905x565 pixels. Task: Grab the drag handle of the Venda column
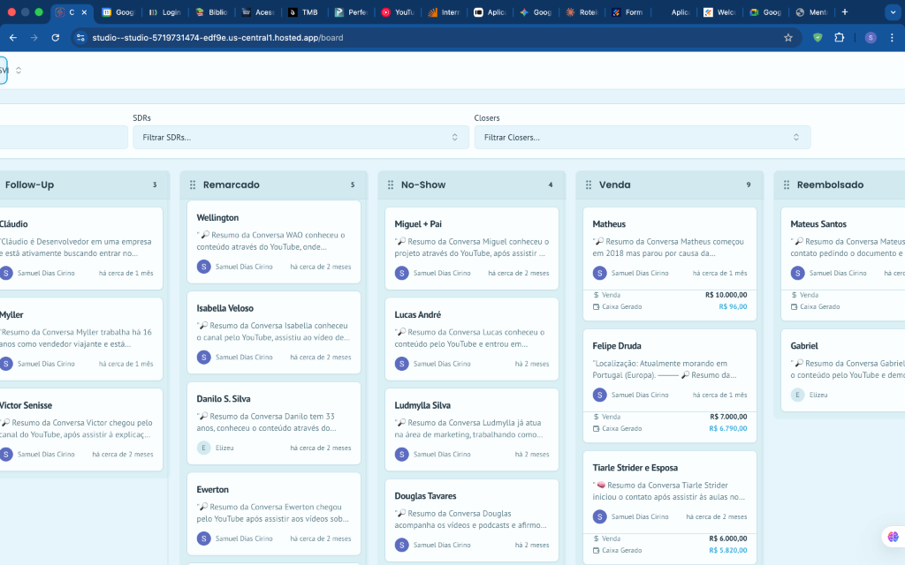click(590, 185)
